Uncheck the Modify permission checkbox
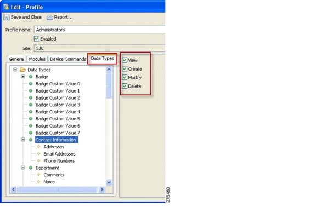 [125, 77]
